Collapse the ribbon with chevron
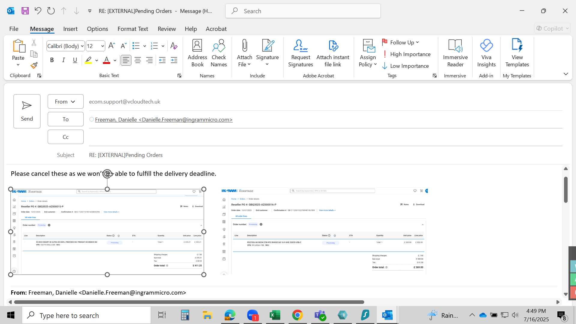Viewport: 576px width, 324px height. point(566,74)
